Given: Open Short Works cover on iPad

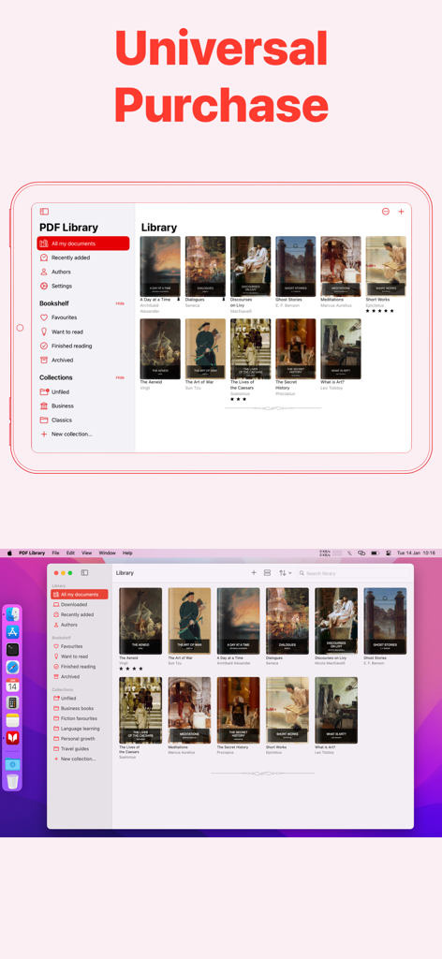Looking at the screenshot, I should (386, 267).
